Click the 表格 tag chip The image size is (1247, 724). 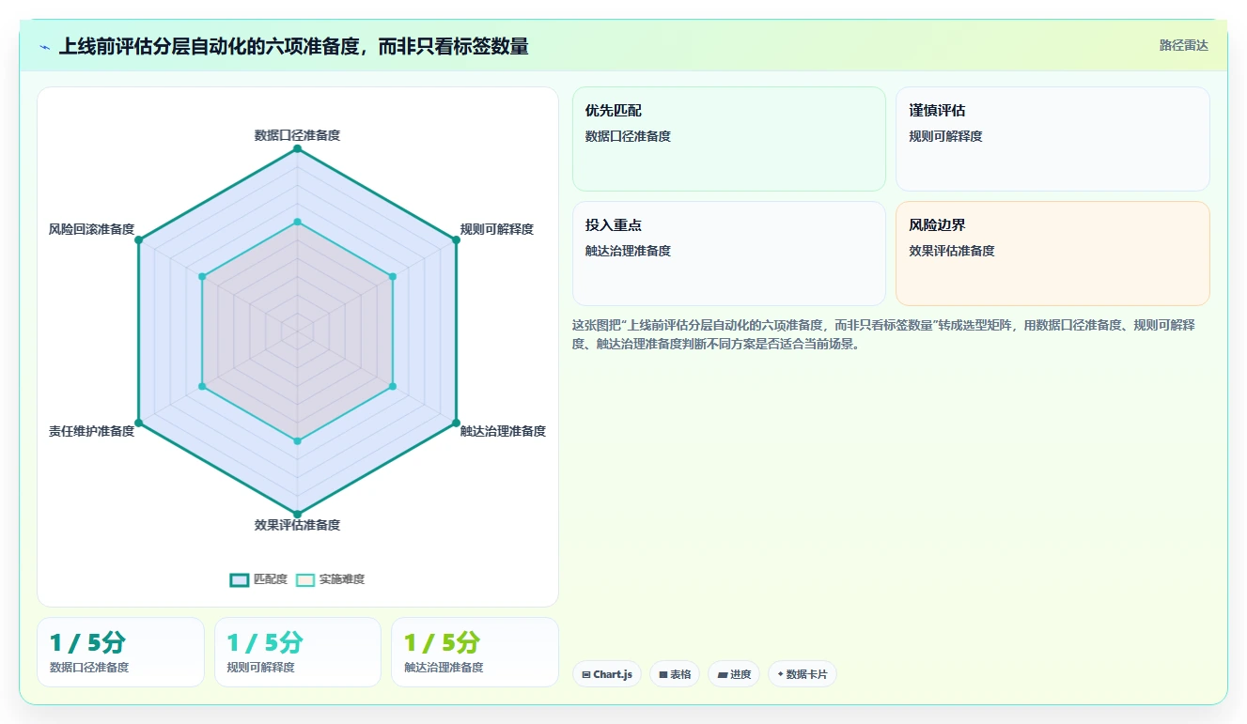(675, 674)
